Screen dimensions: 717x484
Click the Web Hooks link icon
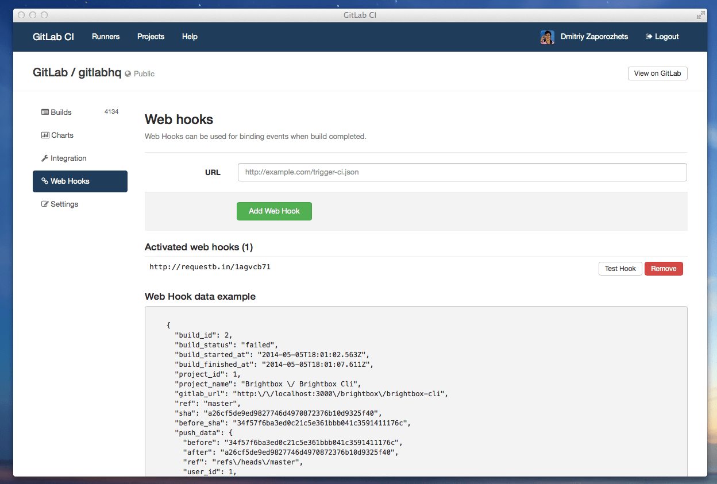pyautogui.click(x=45, y=181)
